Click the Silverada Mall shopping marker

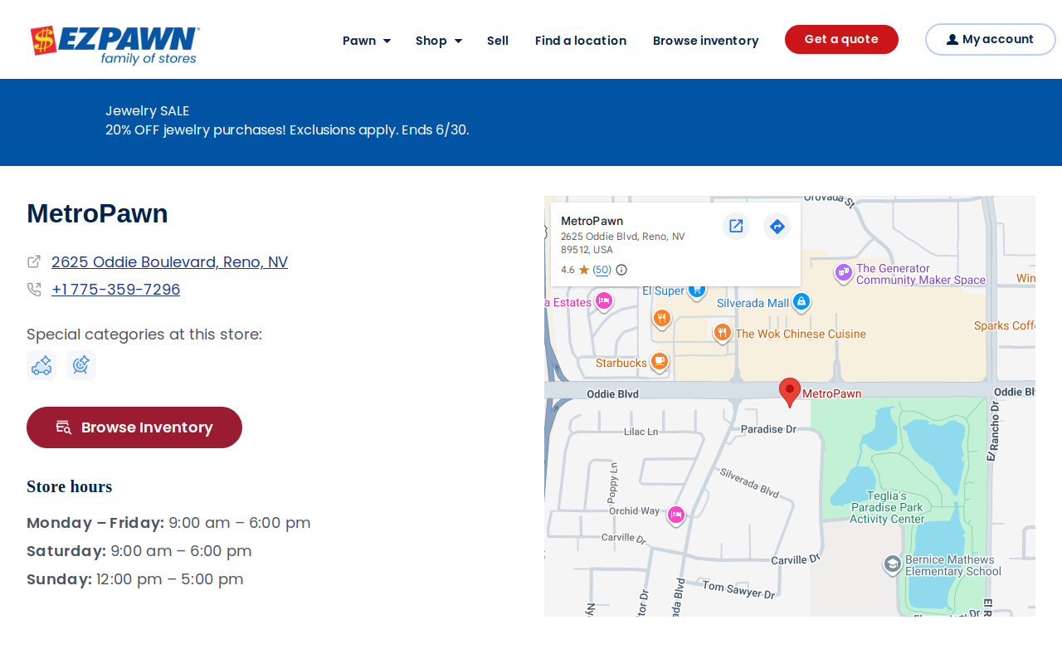coord(801,303)
